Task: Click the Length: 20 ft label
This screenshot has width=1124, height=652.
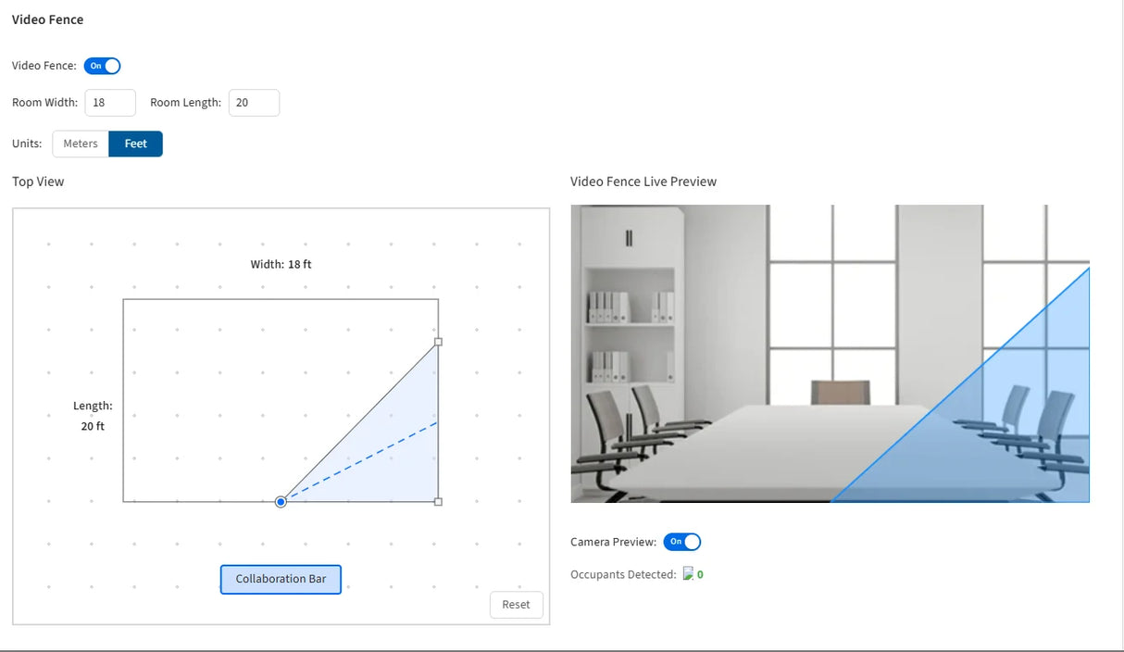Action: coord(93,416)
